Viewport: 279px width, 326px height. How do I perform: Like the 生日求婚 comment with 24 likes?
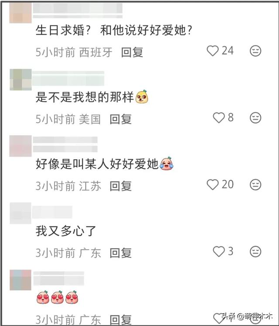click(213, 51)
